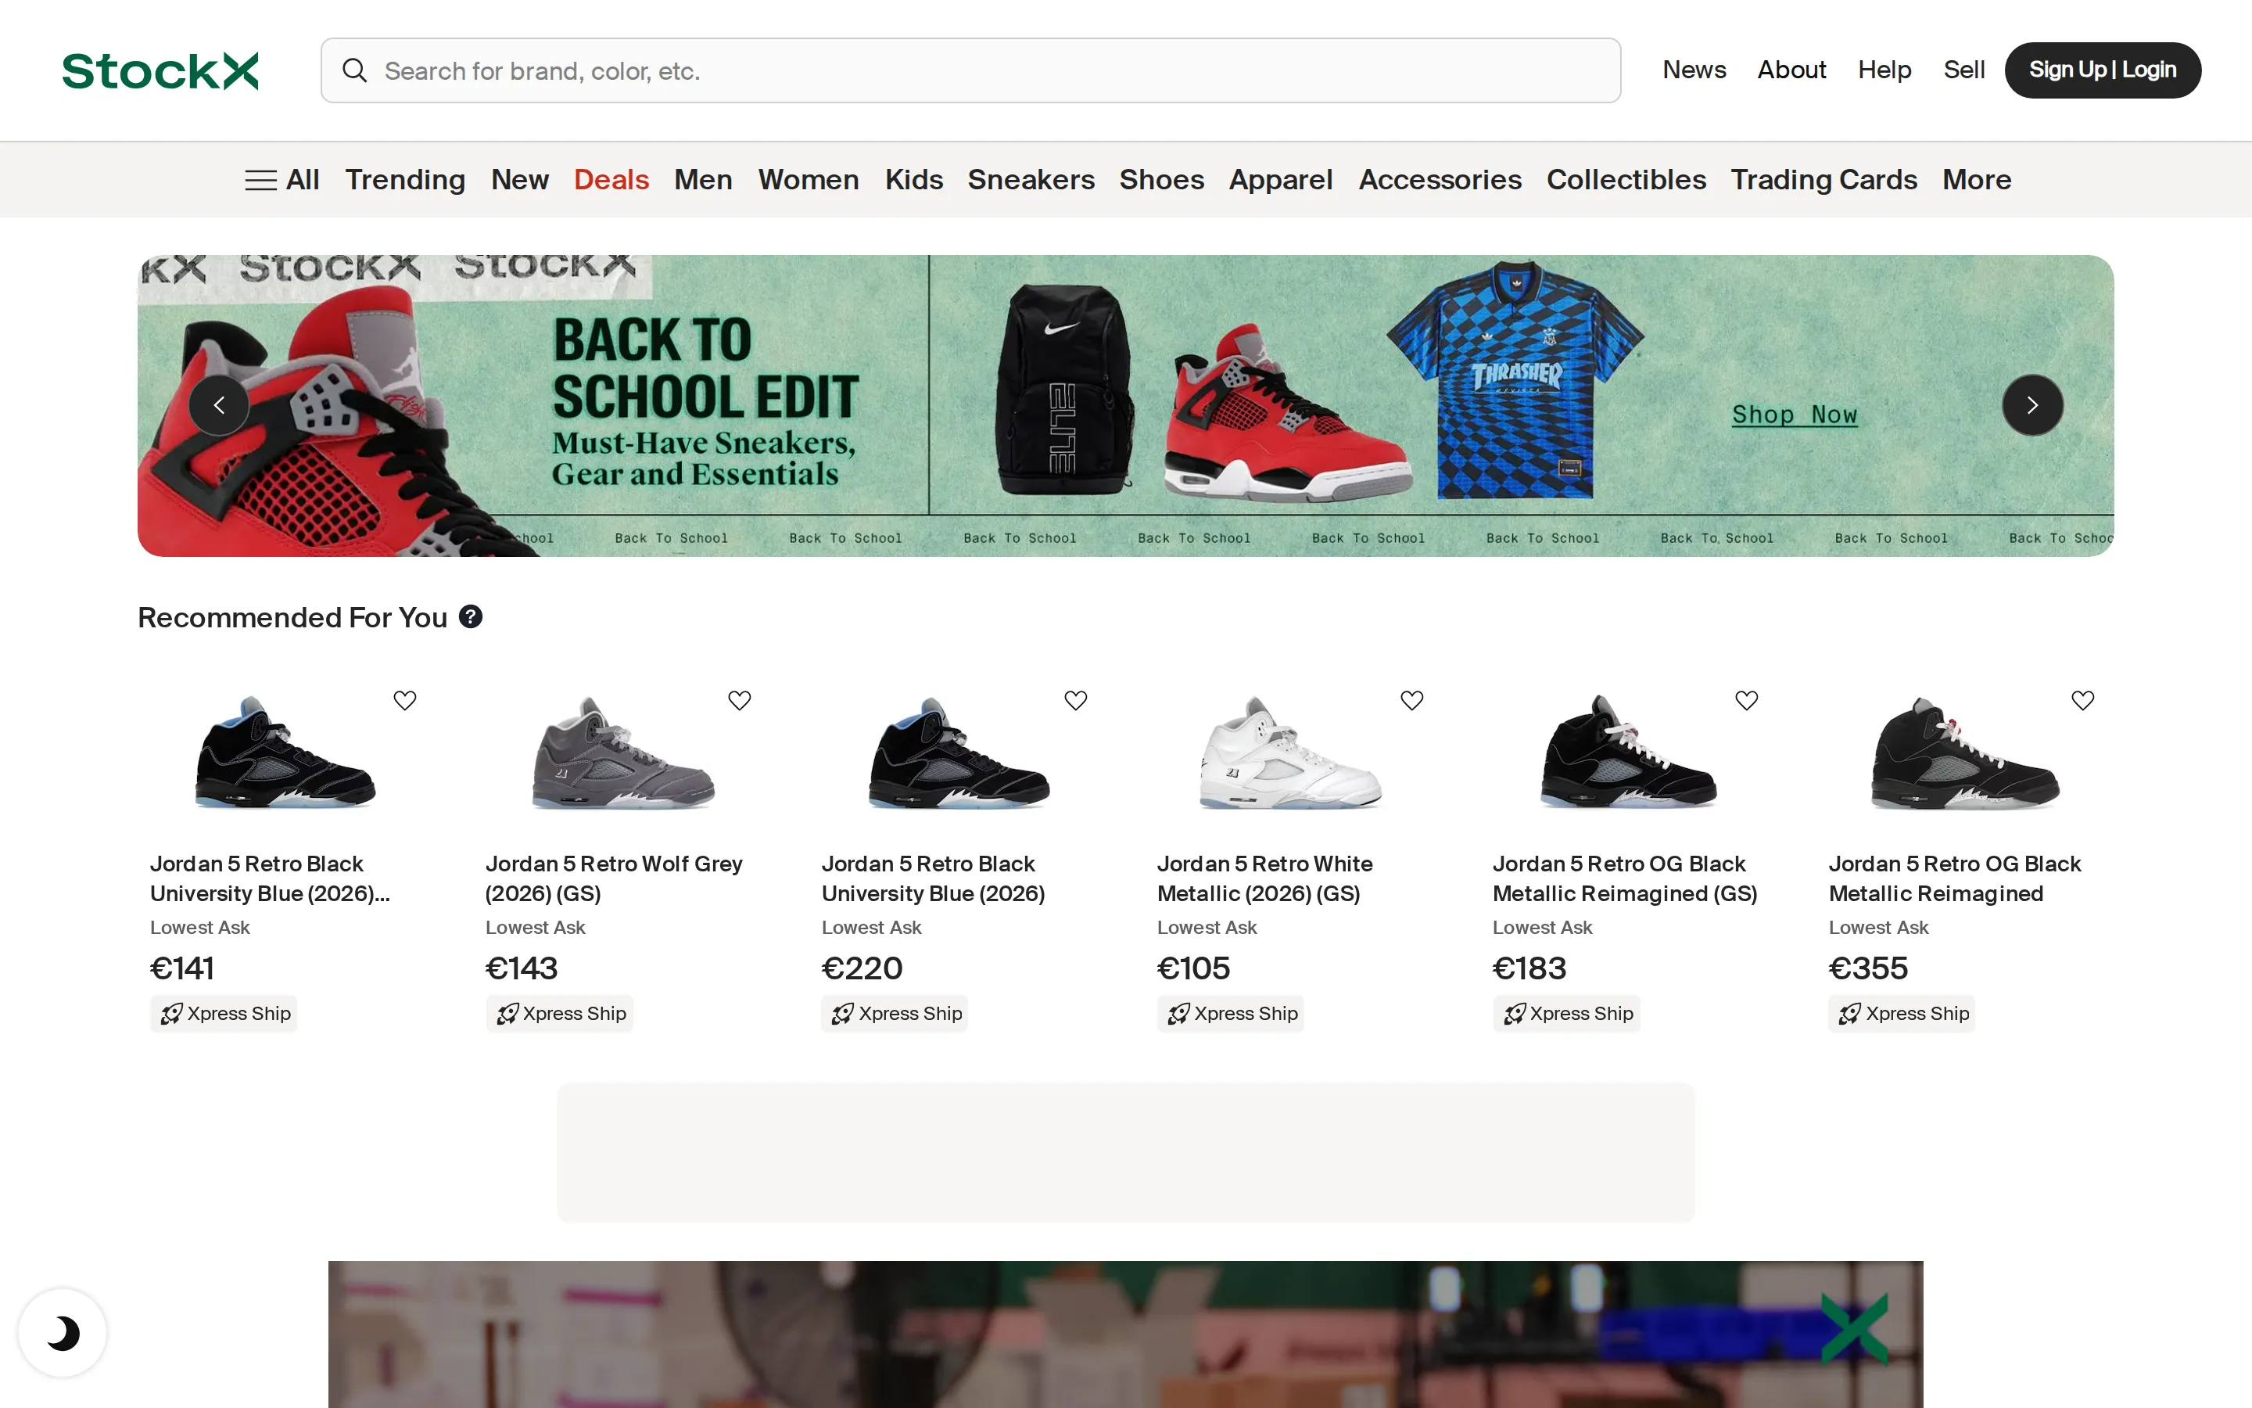Click the €143 lowest ask price

[521, 968]
